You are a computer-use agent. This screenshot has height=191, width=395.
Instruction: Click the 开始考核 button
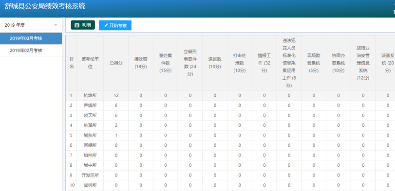tap(115, 25)
